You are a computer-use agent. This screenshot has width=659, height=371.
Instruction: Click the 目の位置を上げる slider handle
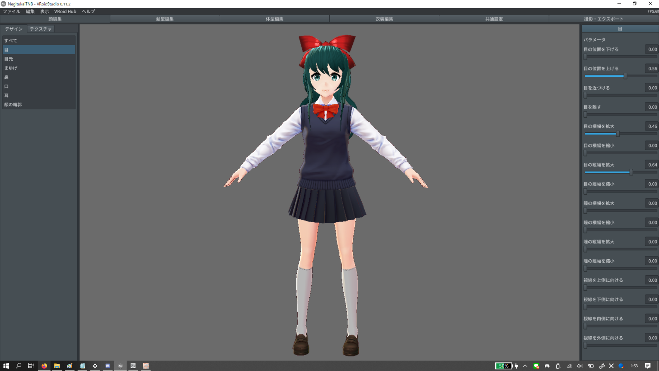[x=625, y=76]
